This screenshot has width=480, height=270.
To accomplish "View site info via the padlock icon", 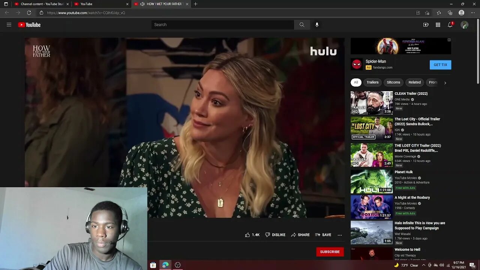I will [42, 13].
